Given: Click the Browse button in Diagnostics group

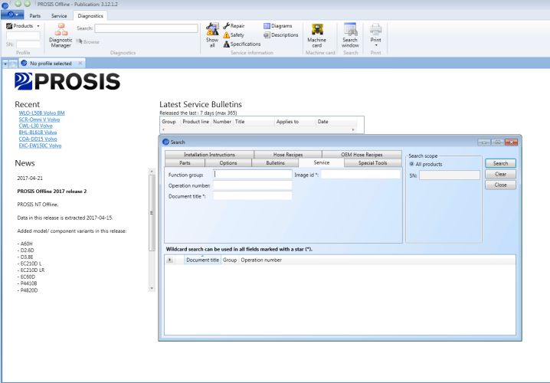Looking at the screenshot, I should tap(87, 41).
